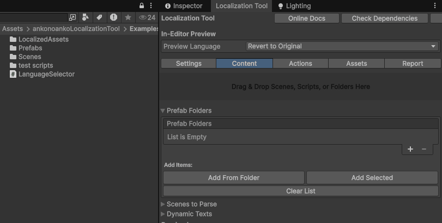Click the Assets breadcrumb

point(13,29)
